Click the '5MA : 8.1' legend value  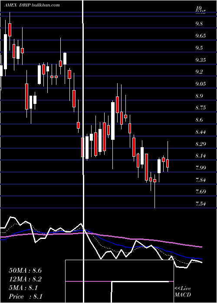pyautogui.click(x=23, y=288)
